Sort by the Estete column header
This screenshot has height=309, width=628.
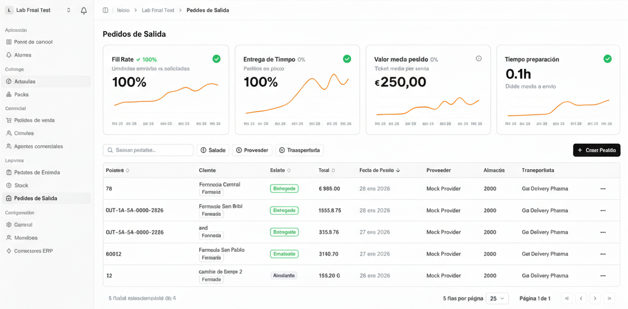pyautogui.click(x=280, y=170)
